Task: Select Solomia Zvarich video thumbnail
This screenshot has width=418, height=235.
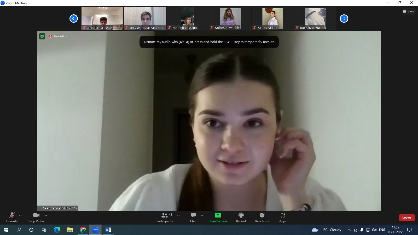Action: [230, 19]
